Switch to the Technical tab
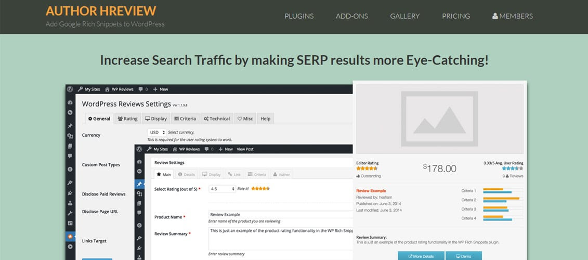This screenshot has width=588, height=260. tap(217, 119)
